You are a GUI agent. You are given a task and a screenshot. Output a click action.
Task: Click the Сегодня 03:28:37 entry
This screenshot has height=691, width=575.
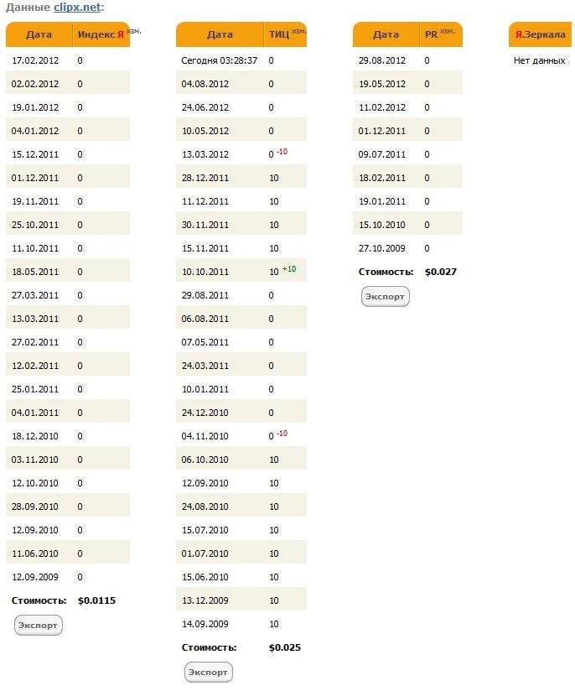[x=220, y=60]
